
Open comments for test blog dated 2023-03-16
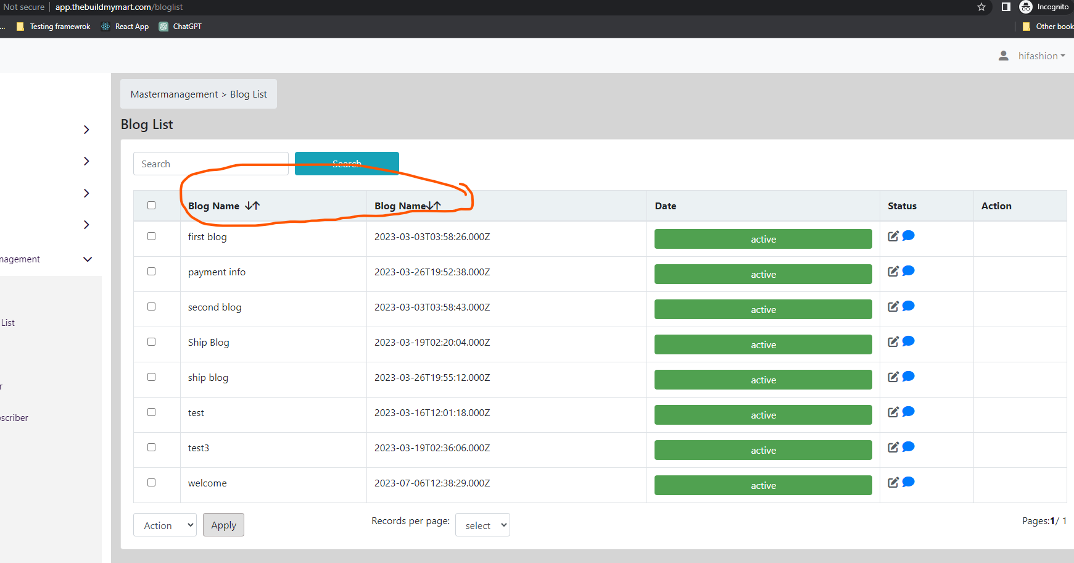909,412
